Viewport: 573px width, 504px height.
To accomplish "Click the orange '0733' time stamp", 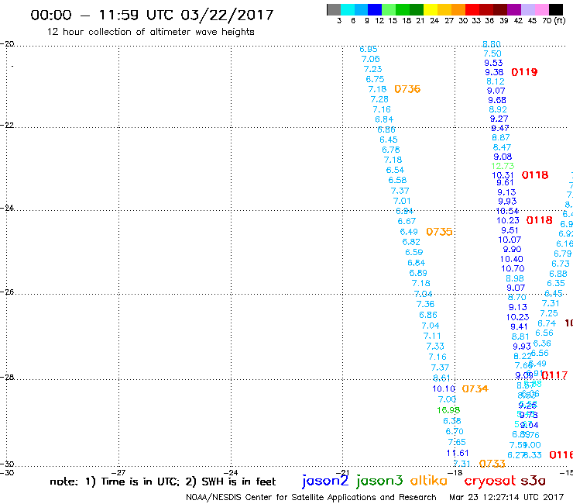I will (492, 464).
